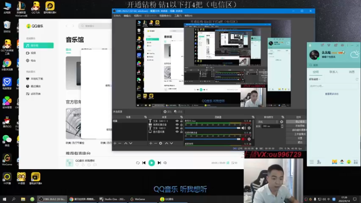361x203 pixels.
Task: Toggle the lock on the display capture source
Action: point(181,132)
